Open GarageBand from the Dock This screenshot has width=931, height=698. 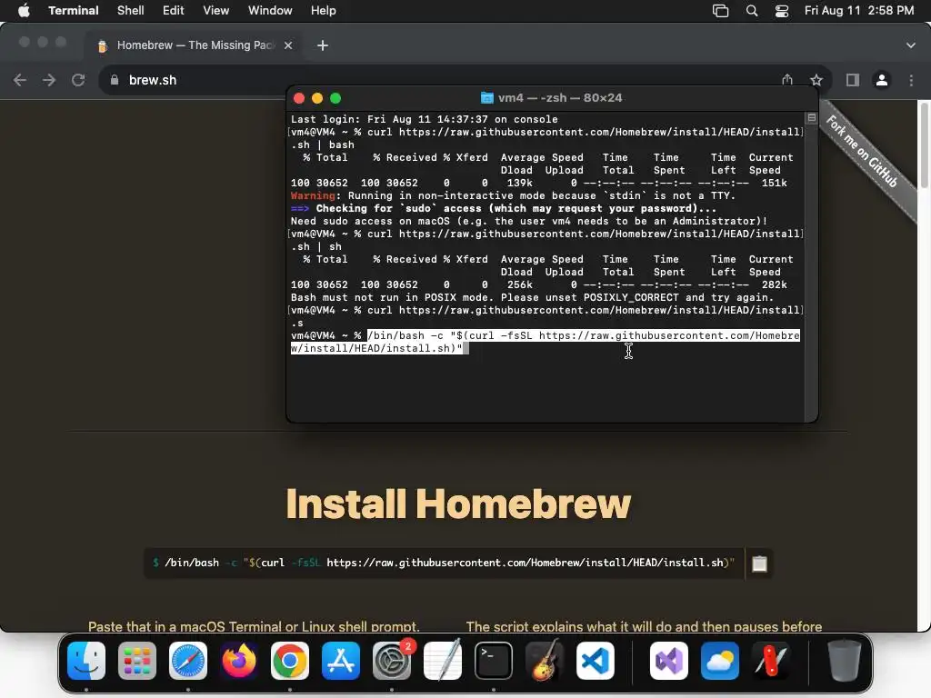545,661
